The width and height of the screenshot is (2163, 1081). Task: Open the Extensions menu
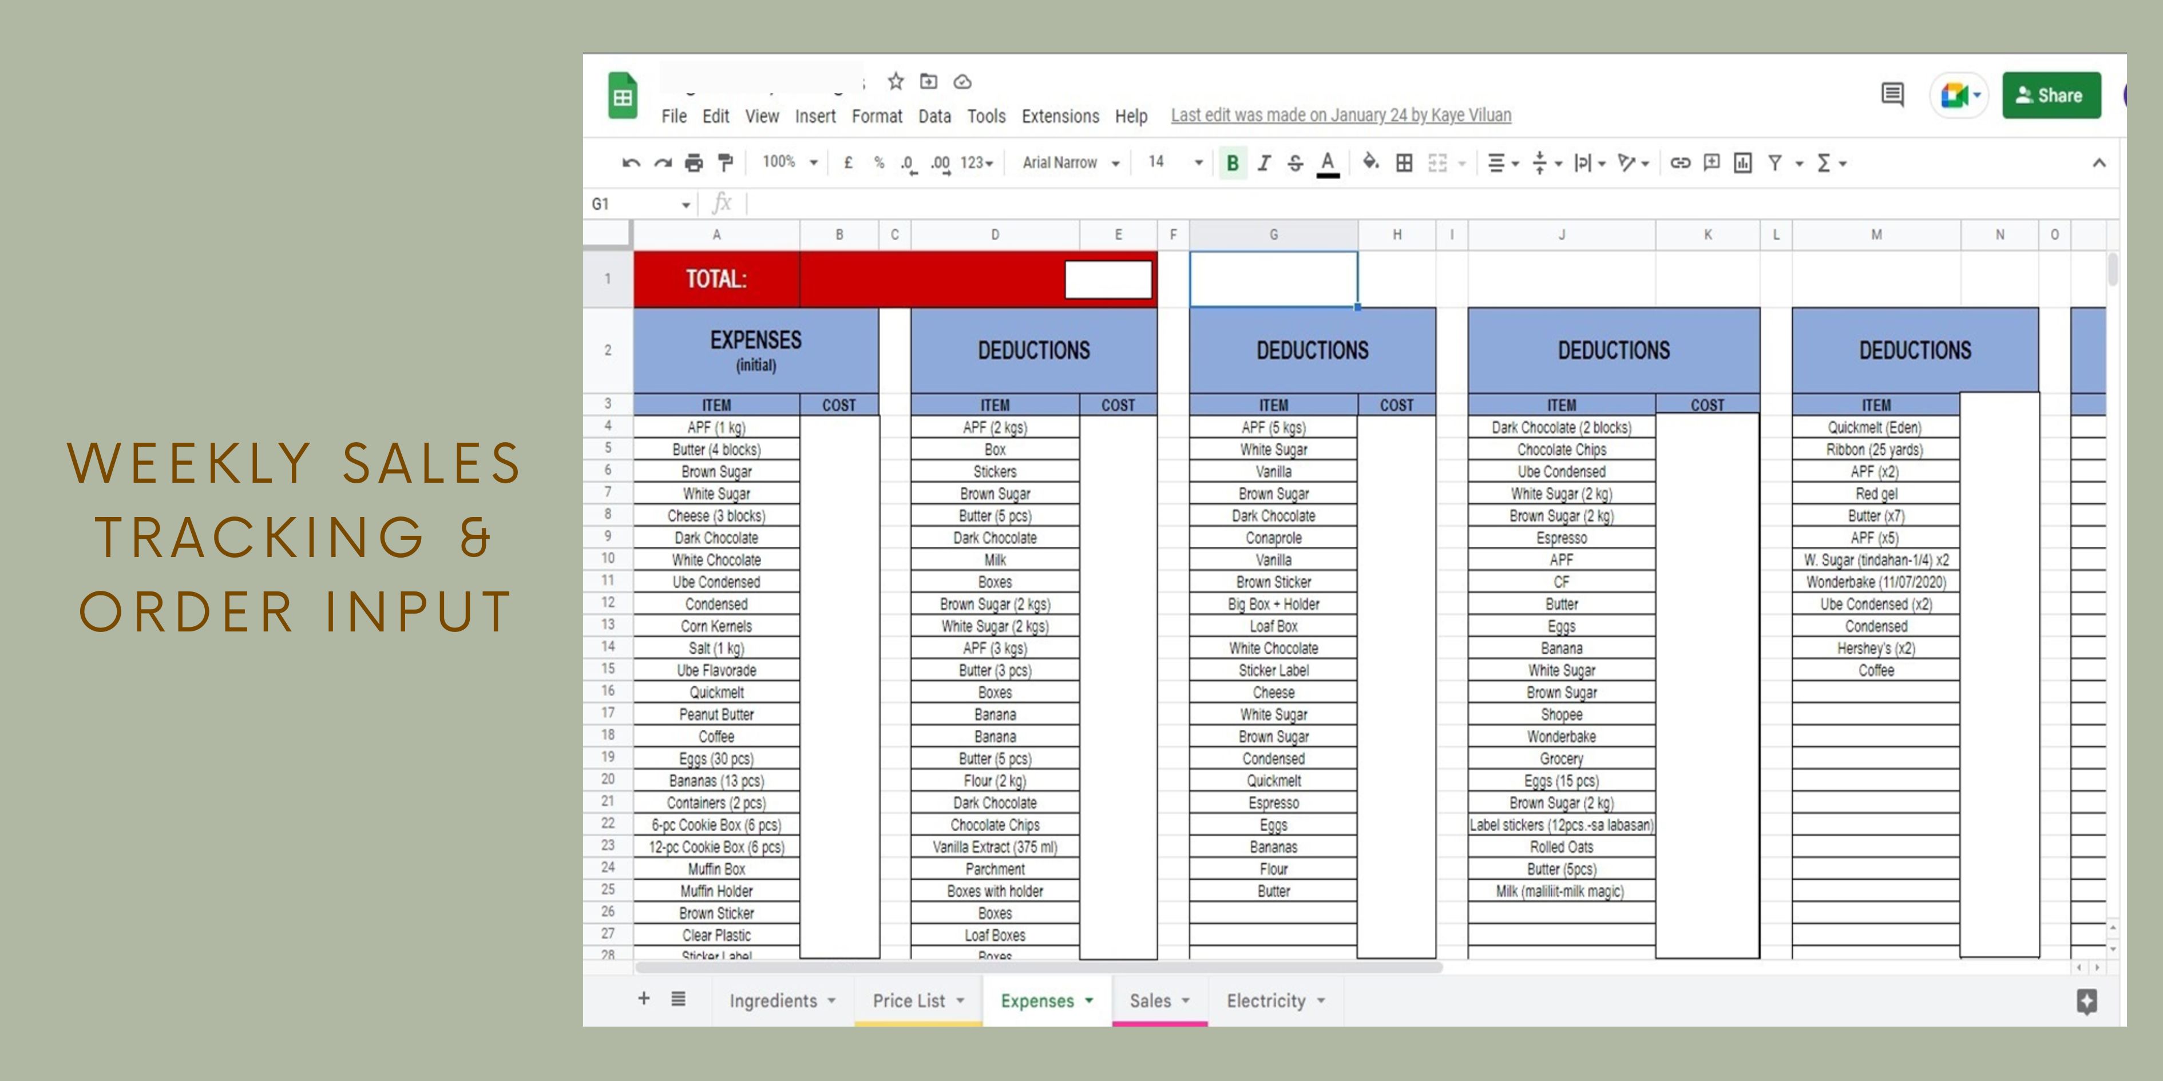click(x=1060, y=117)
